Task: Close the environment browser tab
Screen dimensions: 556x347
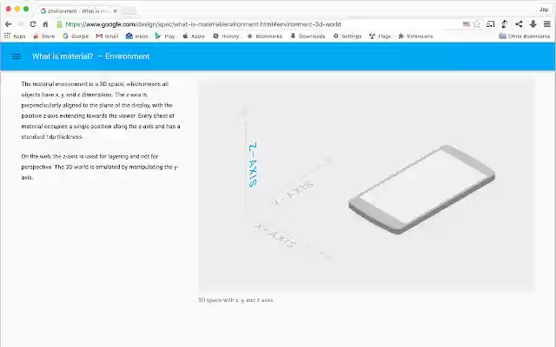Action: coord(115,11)
